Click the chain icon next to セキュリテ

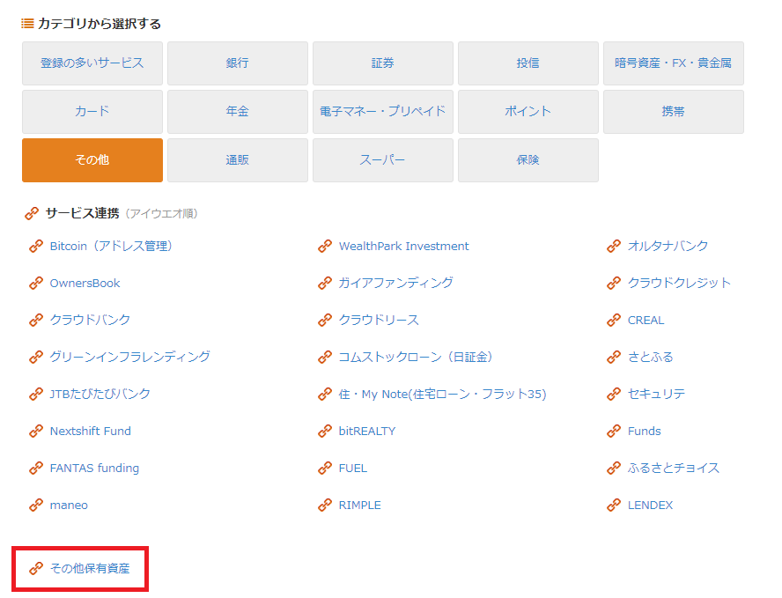pos(614,394)
